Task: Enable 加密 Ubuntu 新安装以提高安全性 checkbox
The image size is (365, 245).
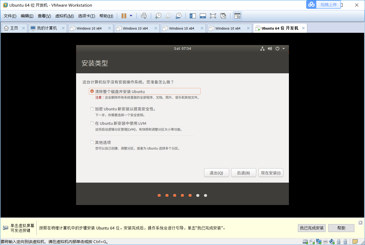Action: pyautogui.click(x=92, y=109)
